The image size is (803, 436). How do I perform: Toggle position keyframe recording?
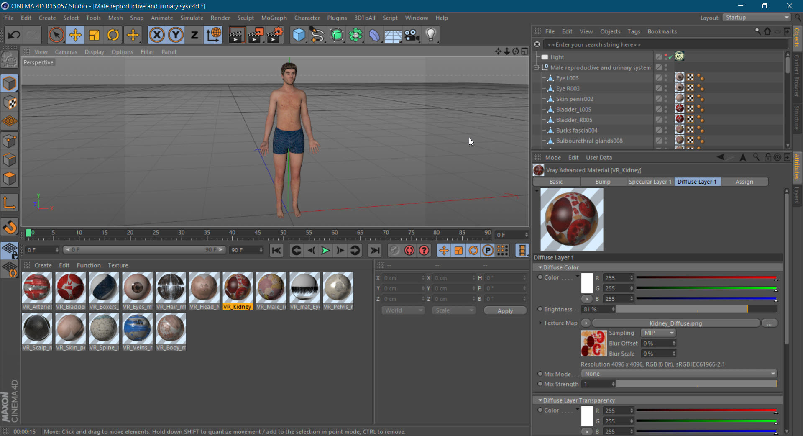pos(444,250)
